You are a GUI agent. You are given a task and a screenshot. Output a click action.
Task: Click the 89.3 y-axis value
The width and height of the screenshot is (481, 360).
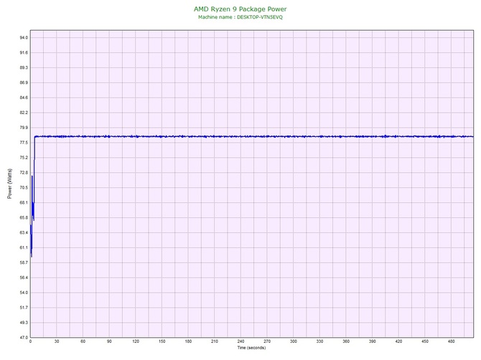click(24, 67)
